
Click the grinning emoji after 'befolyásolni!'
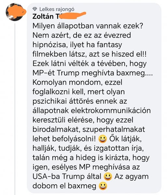point(103,139)
